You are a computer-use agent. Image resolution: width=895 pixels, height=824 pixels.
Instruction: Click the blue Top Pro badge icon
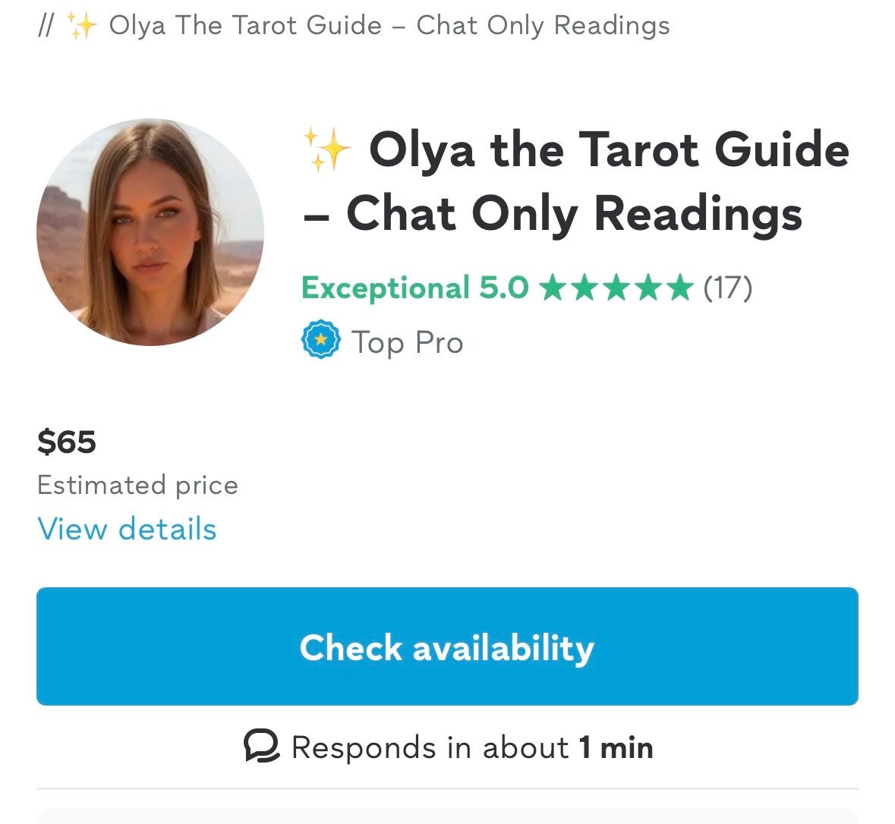tap(320, 341)
